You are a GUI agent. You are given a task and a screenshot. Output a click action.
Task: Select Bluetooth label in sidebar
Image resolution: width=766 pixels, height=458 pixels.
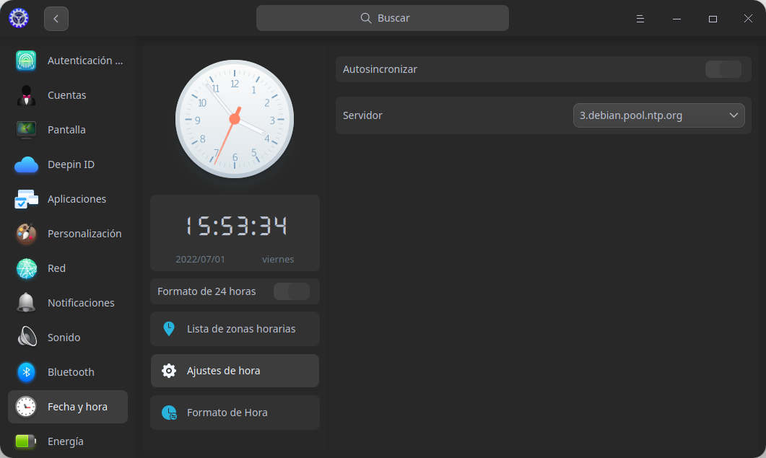click(71, 372)
